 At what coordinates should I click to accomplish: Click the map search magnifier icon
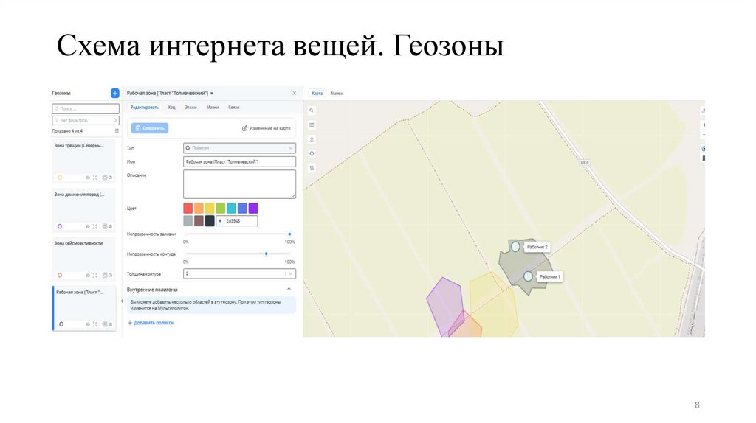click(312, 111)
